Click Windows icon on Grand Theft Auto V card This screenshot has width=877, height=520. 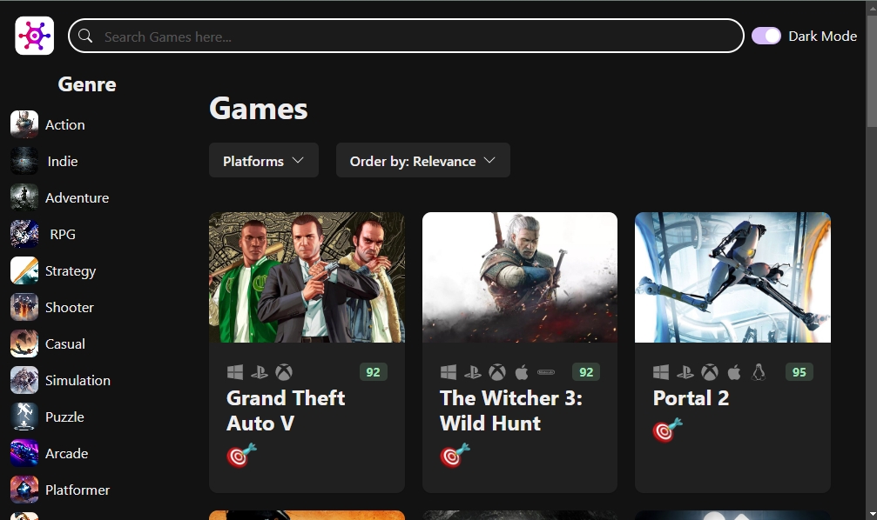pyautogui.click(x=235, y=372)
